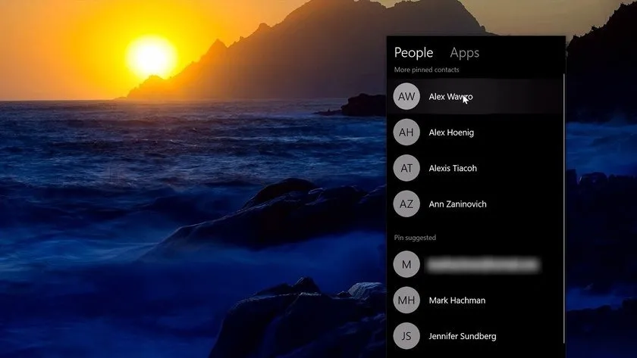Click the MH contact avatar
637x358 pixels.
coord(406,300)
